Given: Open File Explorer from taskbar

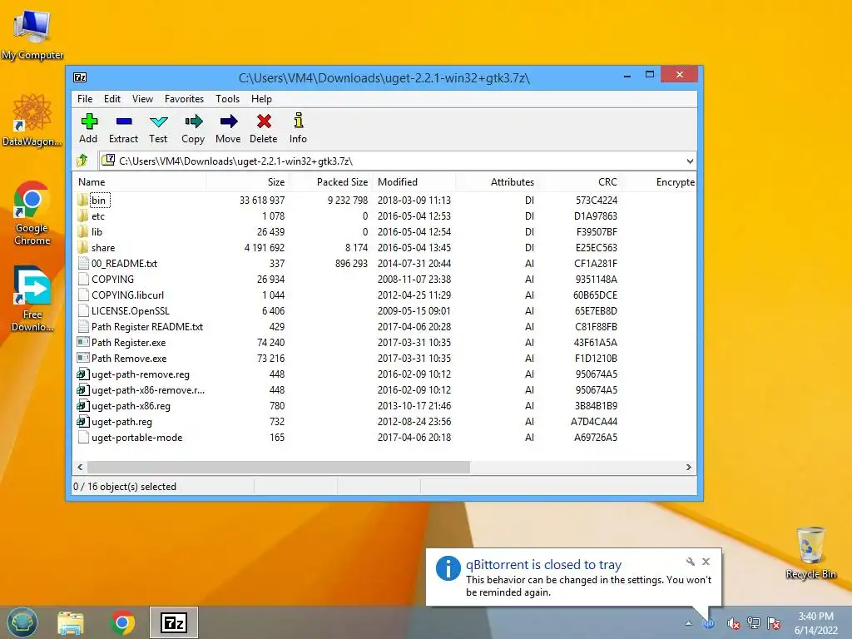Looking at the screenshot, I should (x=72, y=622).
